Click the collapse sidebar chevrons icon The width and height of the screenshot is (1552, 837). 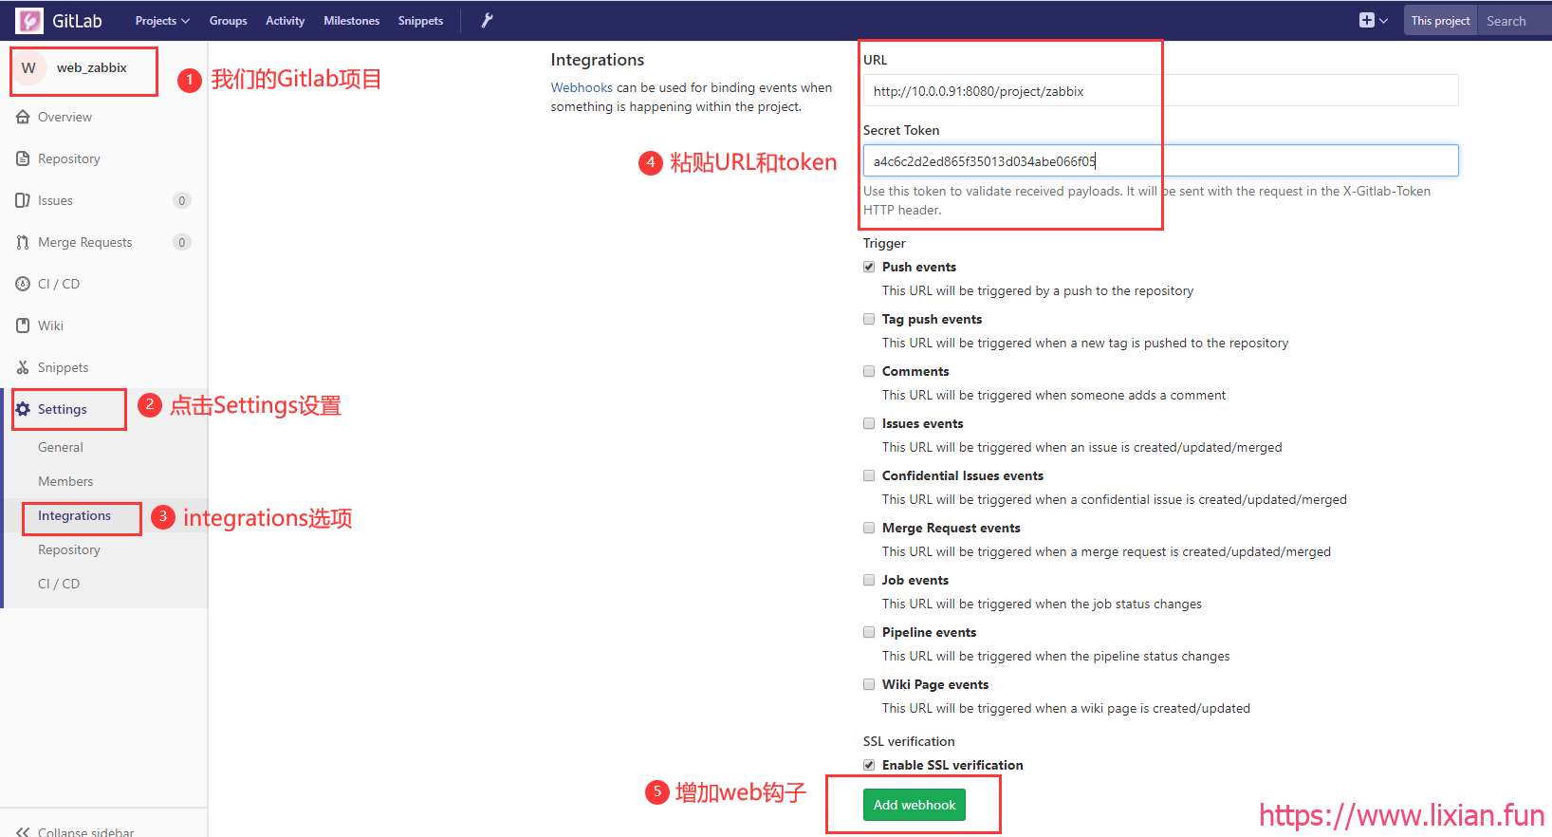(23, 831)
